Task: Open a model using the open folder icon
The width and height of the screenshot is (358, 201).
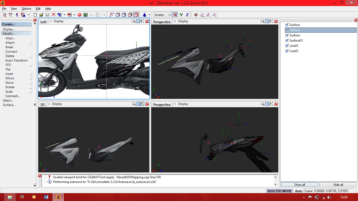Action: 41,15
